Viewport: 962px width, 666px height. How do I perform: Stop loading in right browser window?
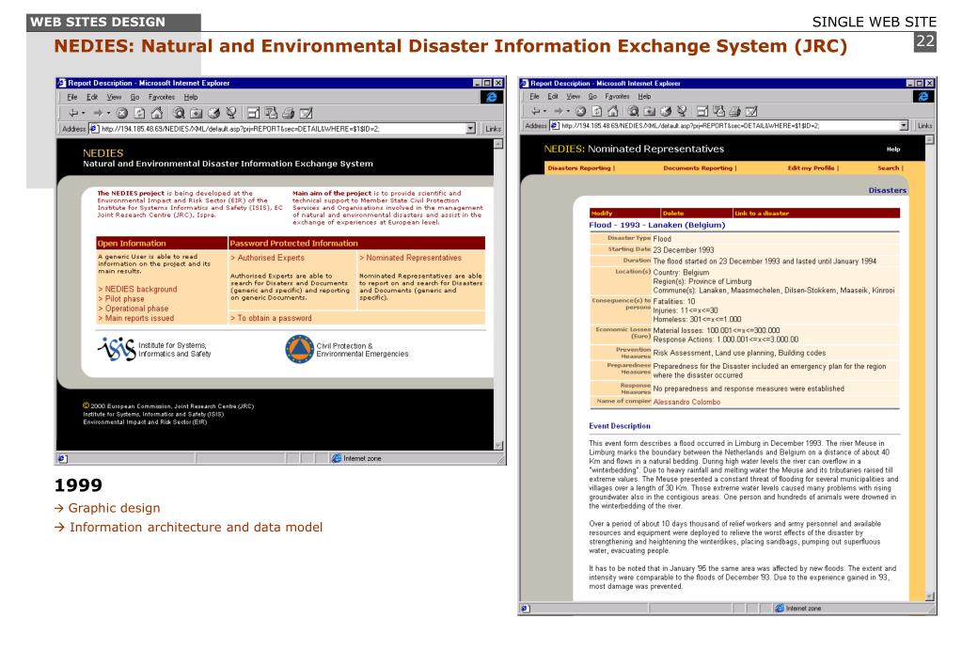pyautogui.click(x=580, y=111)
